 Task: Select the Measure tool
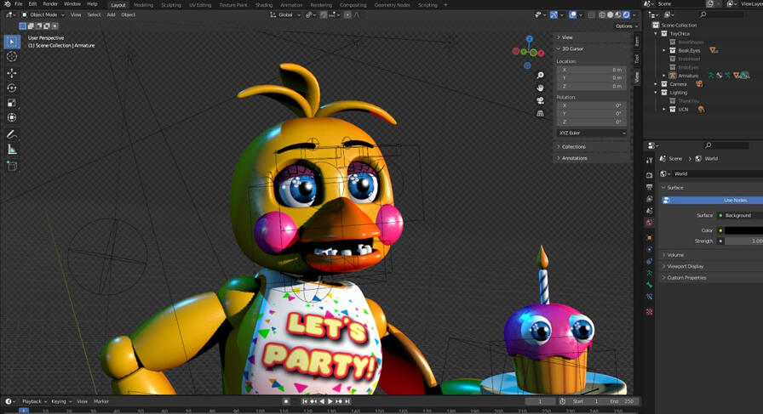tap(12, 149)
